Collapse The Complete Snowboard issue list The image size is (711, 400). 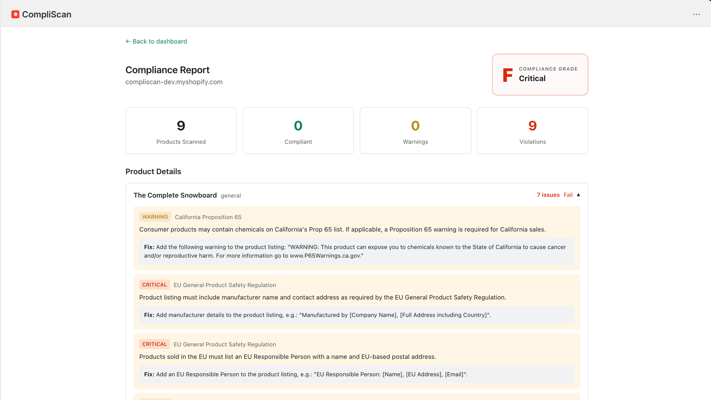[578, 195]
